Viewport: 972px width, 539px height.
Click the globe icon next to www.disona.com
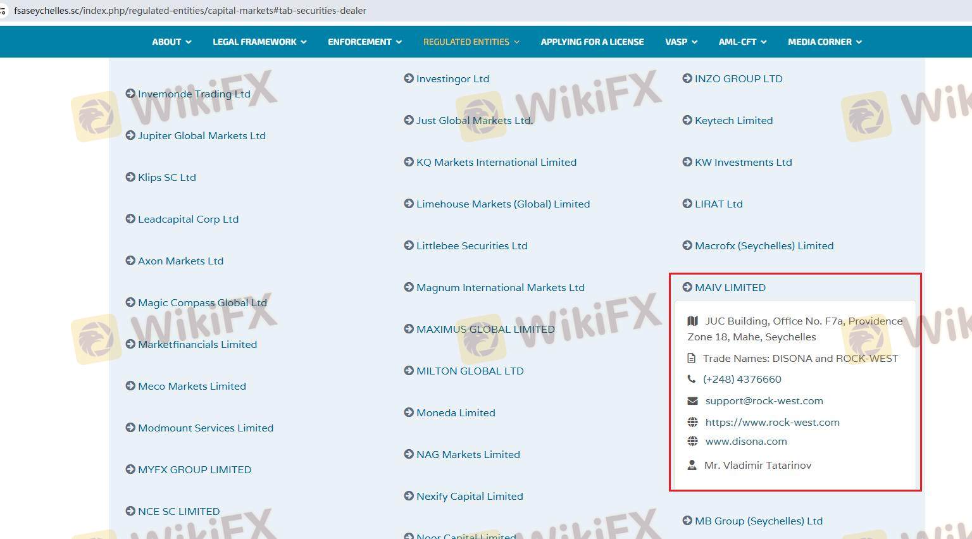click(x=692, y=441)
